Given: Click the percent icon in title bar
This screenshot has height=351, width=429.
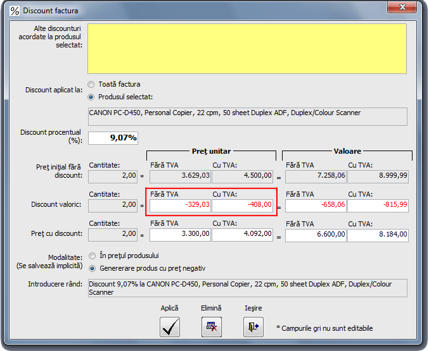Looking at the screenshot, I should coord(14,10).
